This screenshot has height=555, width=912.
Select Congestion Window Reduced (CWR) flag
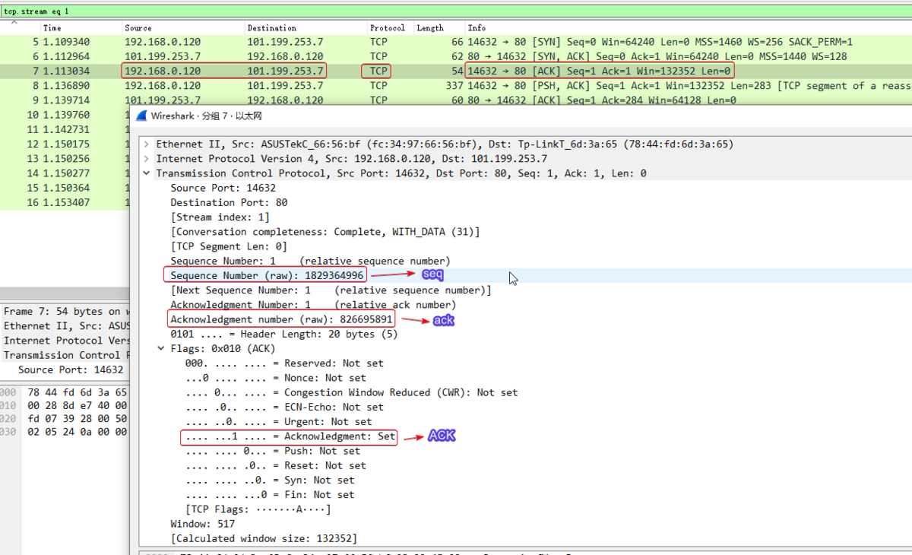[x=351, y=392]
